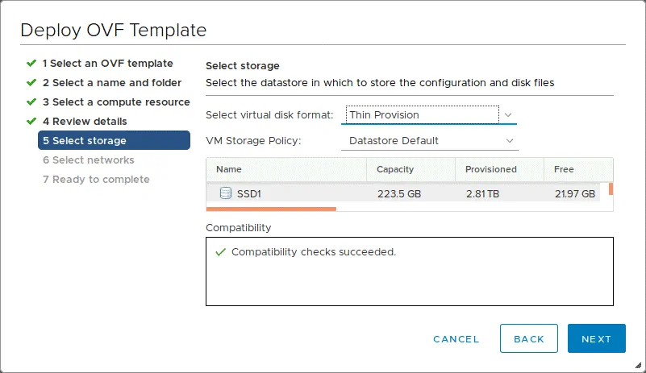Image resolution: width=646 pixels, height=373 pixels.
Task: Click the checkmark next to Select a compute resource
Action: (31, 102)
